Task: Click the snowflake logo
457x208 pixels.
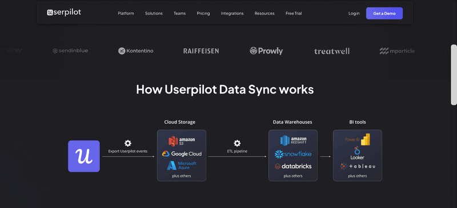Action: (293, 154)
